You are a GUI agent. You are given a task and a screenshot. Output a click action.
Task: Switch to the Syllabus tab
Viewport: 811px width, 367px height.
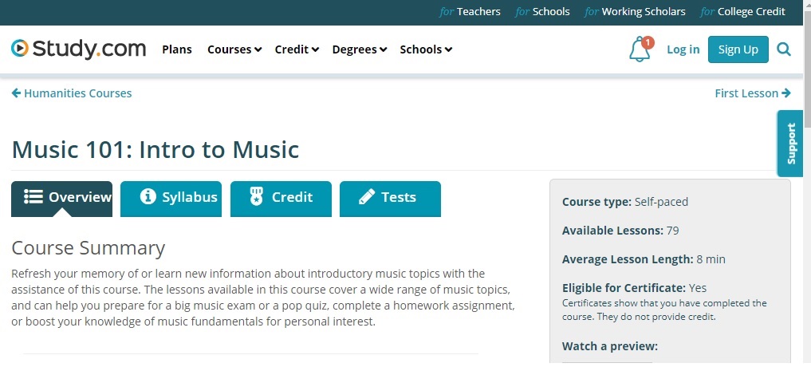171,199
